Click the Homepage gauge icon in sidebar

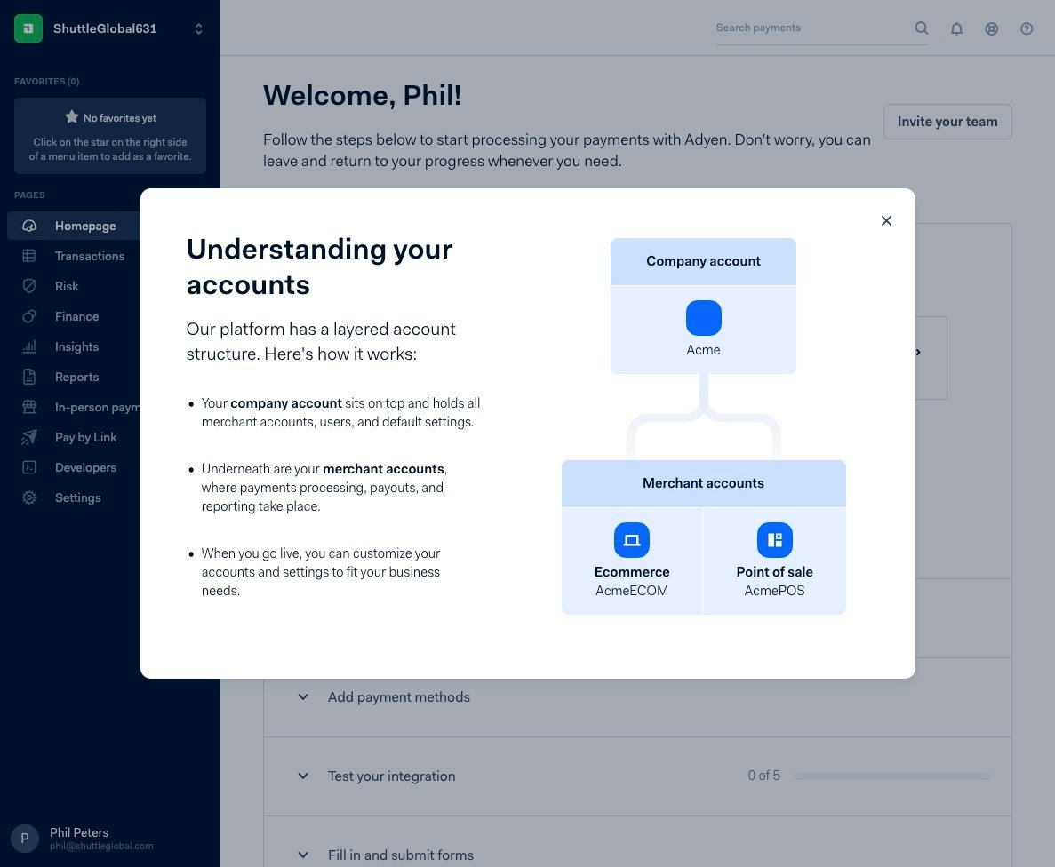(x=29, y=226)
